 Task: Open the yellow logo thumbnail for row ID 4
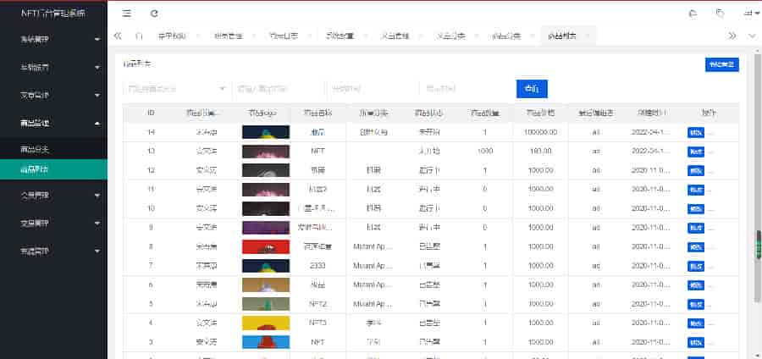pyautogui.click(x=266, y=323)
